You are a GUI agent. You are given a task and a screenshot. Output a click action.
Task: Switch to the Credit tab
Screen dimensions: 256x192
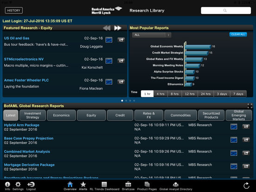pyautogui.click(x=120, y=115)
